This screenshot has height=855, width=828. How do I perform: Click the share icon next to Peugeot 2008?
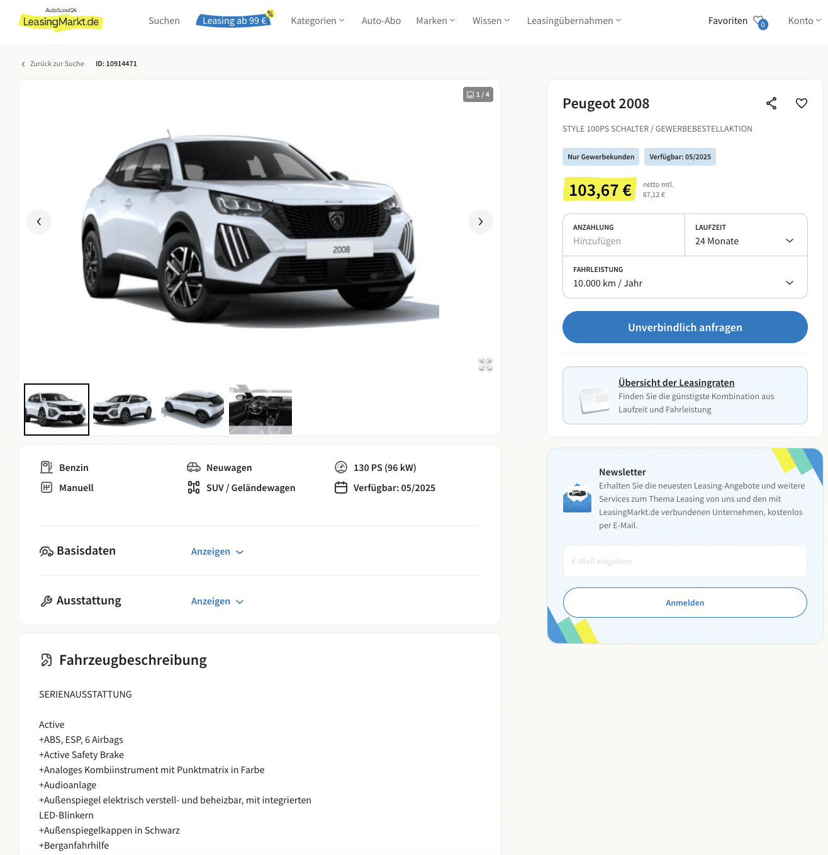[x=771, y=103]
